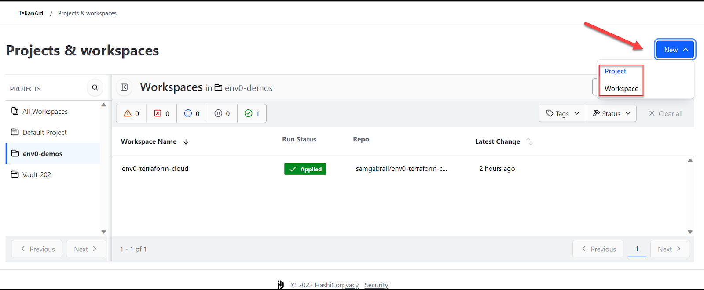
Task: Click the Applied run status badge
Action: (305, 169)
